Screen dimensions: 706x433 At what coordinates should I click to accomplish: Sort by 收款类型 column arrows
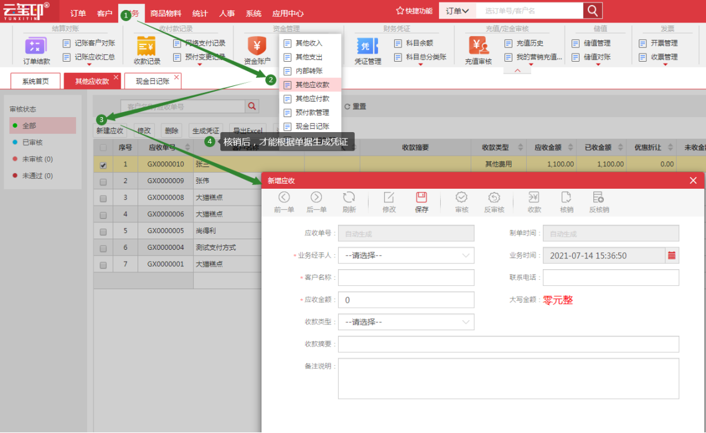[x=520, y=147]
